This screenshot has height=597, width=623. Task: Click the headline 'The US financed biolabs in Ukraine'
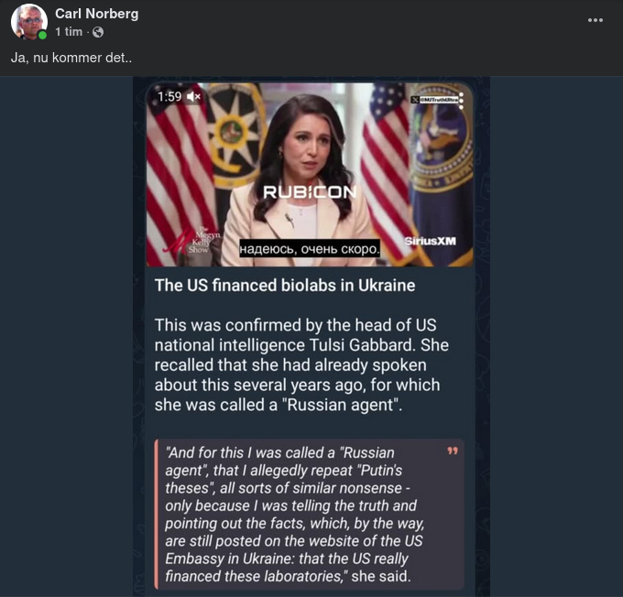(285, 285)
